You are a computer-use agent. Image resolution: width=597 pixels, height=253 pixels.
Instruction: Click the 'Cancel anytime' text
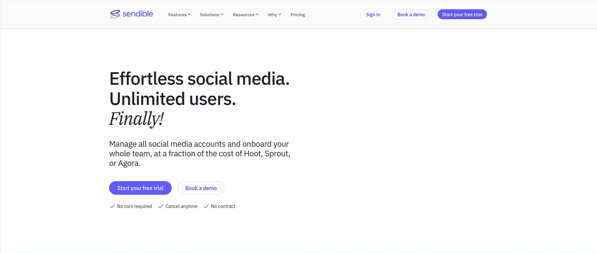[181, 206]
